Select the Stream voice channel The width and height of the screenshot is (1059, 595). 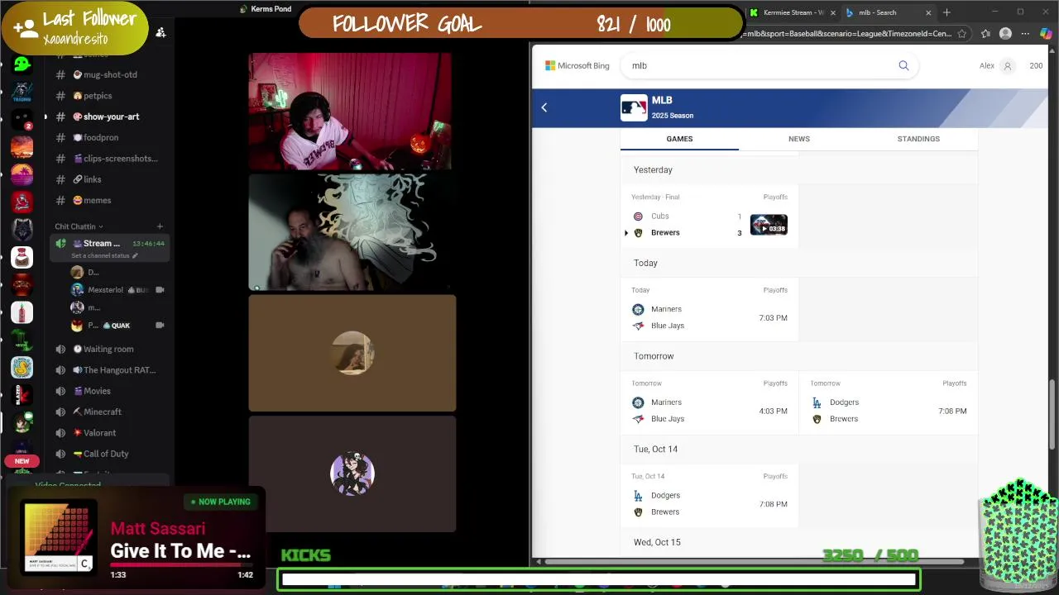coord(110,247)
